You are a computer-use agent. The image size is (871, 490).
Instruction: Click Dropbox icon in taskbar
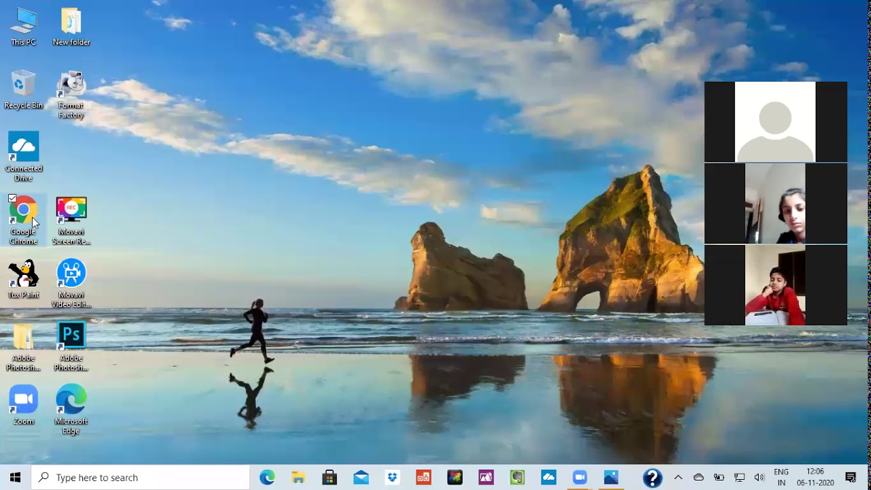392,478
